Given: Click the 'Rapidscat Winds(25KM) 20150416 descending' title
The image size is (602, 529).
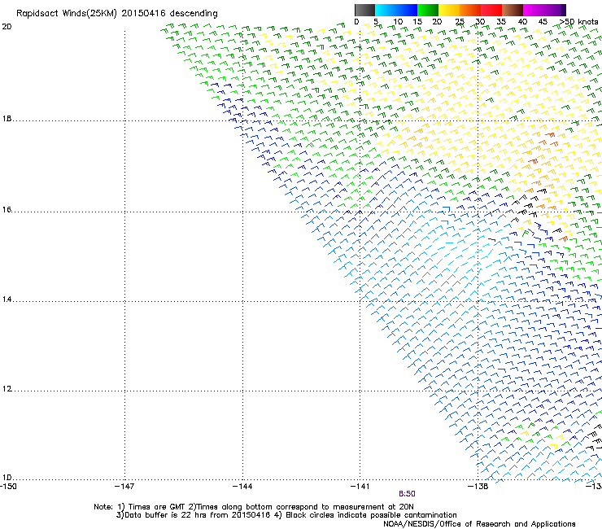Looking at the screenshot, I should tap(116, 14).
